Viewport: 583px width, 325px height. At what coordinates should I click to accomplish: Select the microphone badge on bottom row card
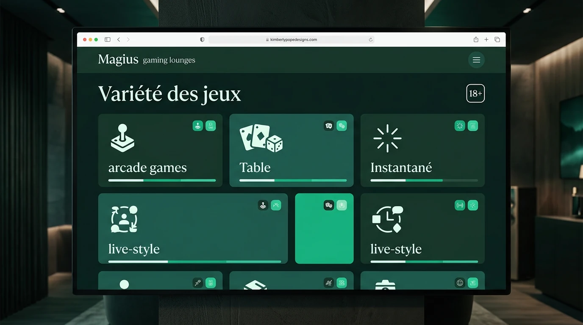[x=198, y=283]
